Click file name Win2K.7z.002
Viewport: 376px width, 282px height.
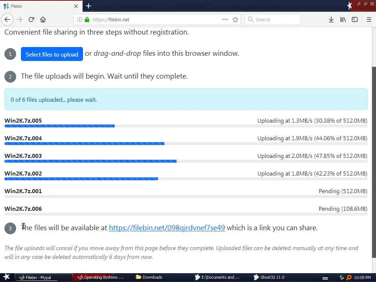[23, 173]
